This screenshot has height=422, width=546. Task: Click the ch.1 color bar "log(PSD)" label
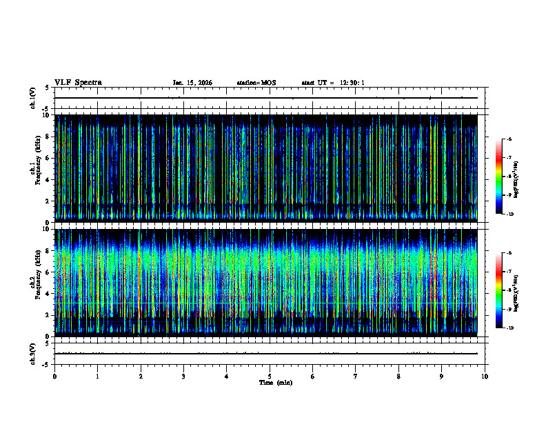coord(516,179)
